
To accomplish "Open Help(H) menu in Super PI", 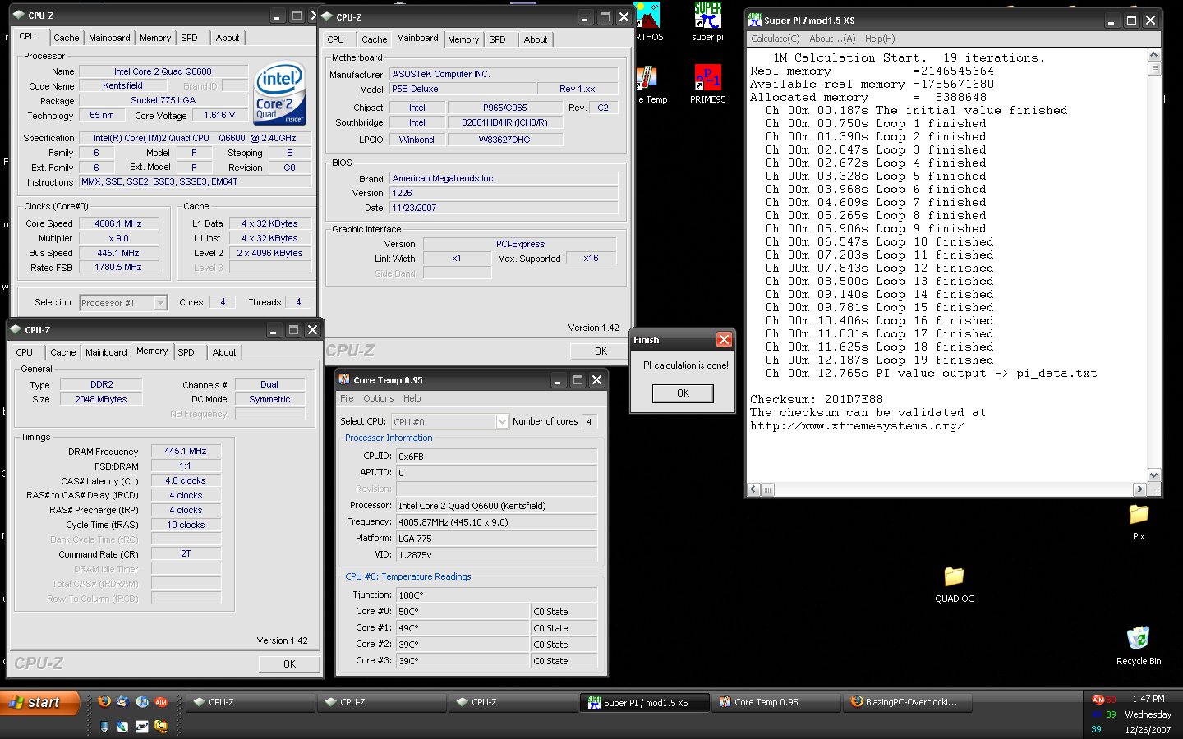I will 880,39.
